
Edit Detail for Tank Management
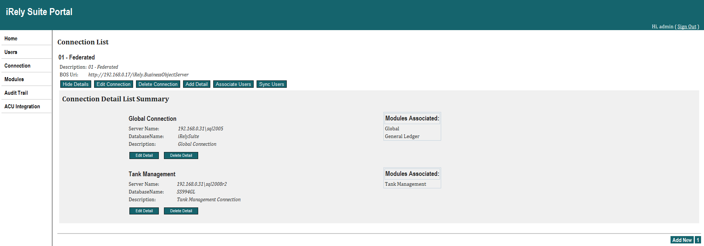click(x=144, y=211)
